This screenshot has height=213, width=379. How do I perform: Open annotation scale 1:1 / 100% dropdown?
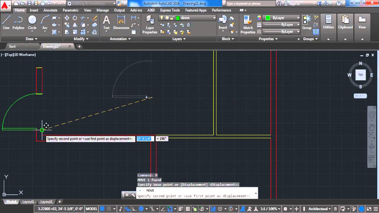(x=270, y=209)
